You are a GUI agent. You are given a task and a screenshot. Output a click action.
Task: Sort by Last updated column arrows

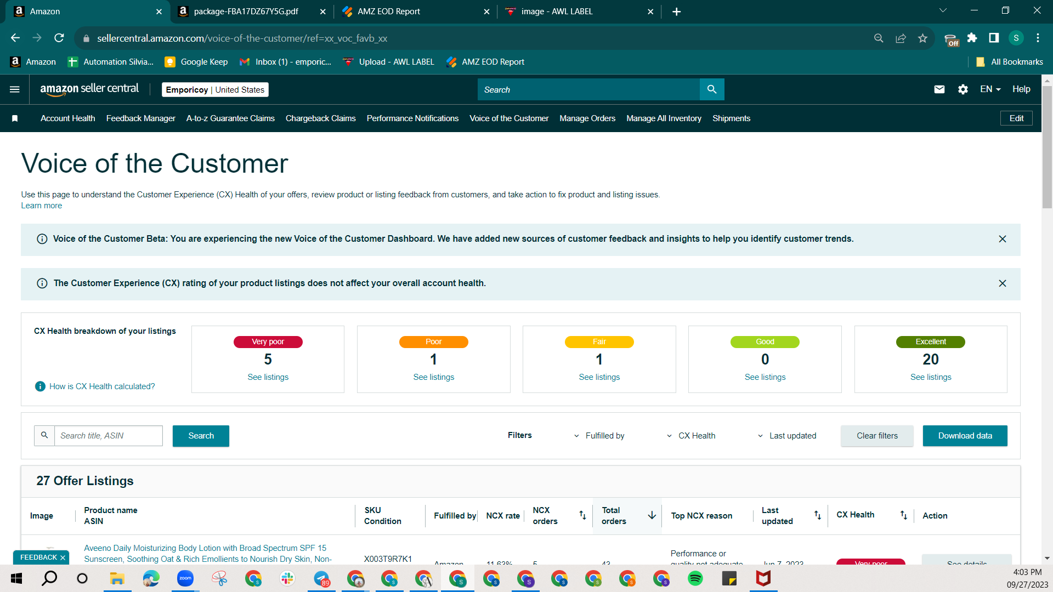click(818, 515)
